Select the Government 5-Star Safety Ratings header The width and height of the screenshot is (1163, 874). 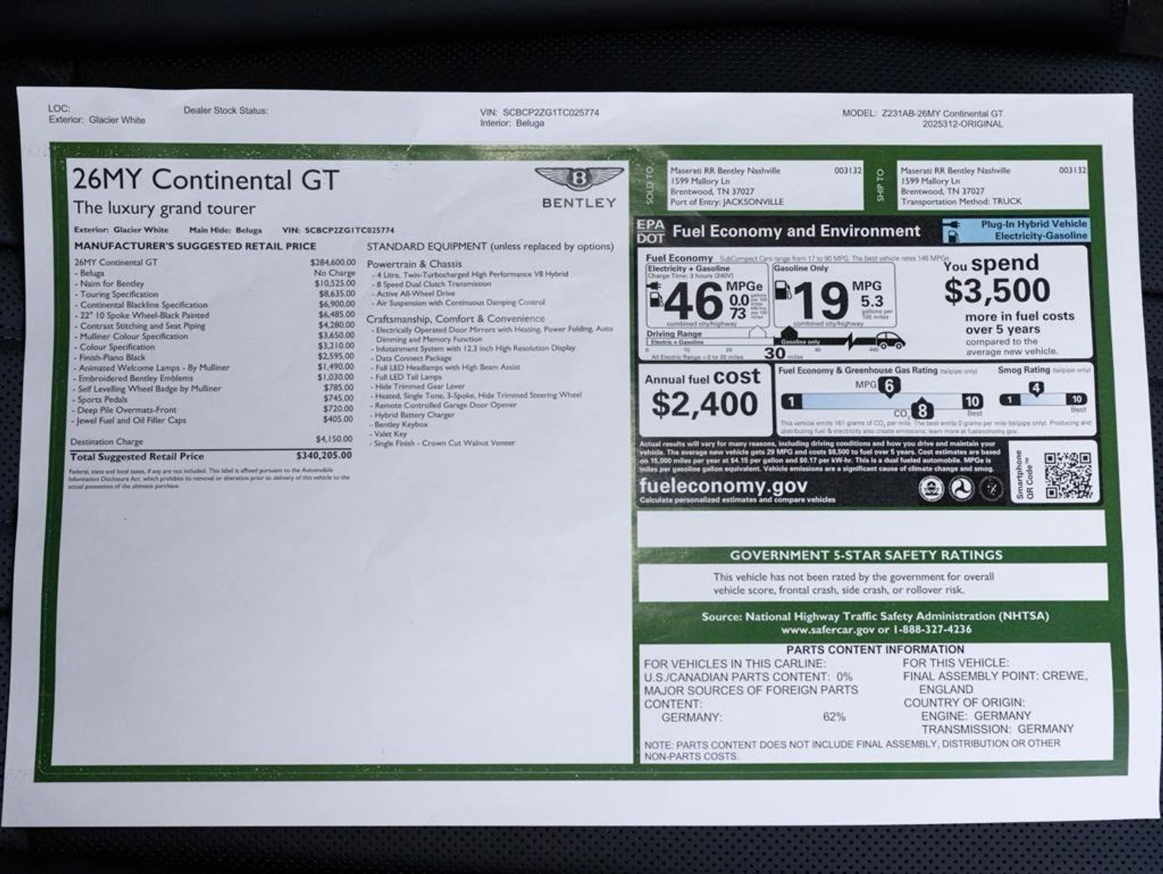[x=866, y=555]
